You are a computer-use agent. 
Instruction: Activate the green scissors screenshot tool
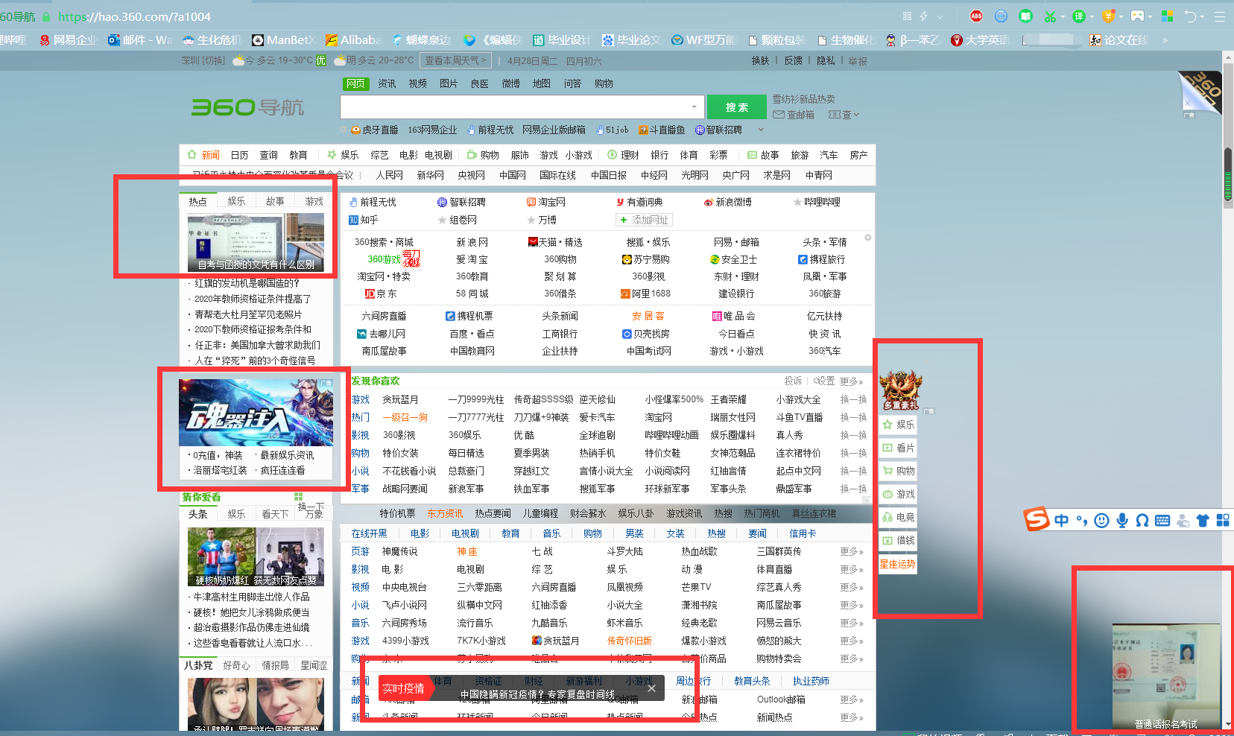pyautogui.click(x=1050, y=16)
